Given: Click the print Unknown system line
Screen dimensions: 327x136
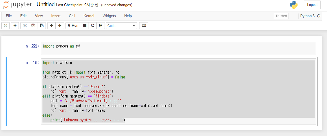Looking at the screenshot, I should click(88, 120).
